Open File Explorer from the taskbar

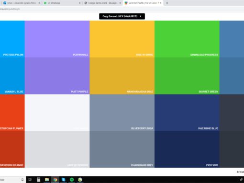point(47,180)
